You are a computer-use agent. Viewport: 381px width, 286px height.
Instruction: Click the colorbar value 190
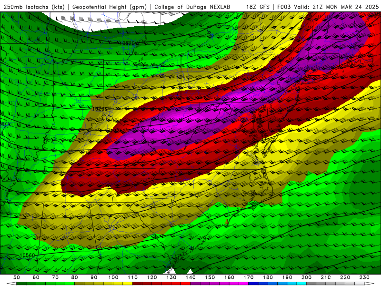[x=287, y=277]
